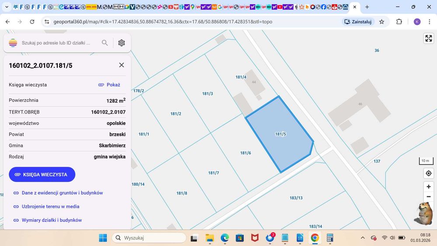This screenshot has height=246, width=437.
Task: Open File Explorer from taskbar
Action: 209,238
